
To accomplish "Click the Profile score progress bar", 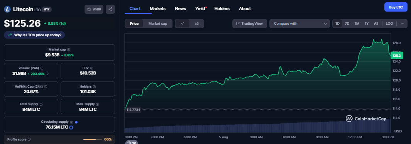I will click(x=93, y=139).
